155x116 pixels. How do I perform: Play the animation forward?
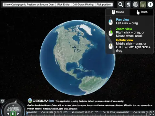18,114
